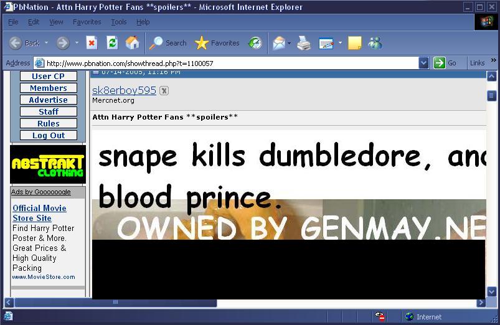
Task: Click the vertical scrollbar up arrow
Action: 492,77
